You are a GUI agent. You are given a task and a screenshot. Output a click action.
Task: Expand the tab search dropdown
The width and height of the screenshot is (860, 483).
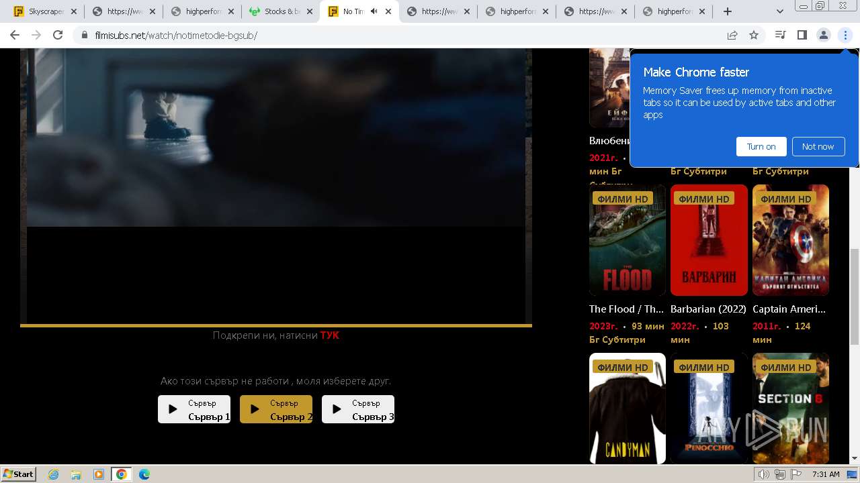780,11
